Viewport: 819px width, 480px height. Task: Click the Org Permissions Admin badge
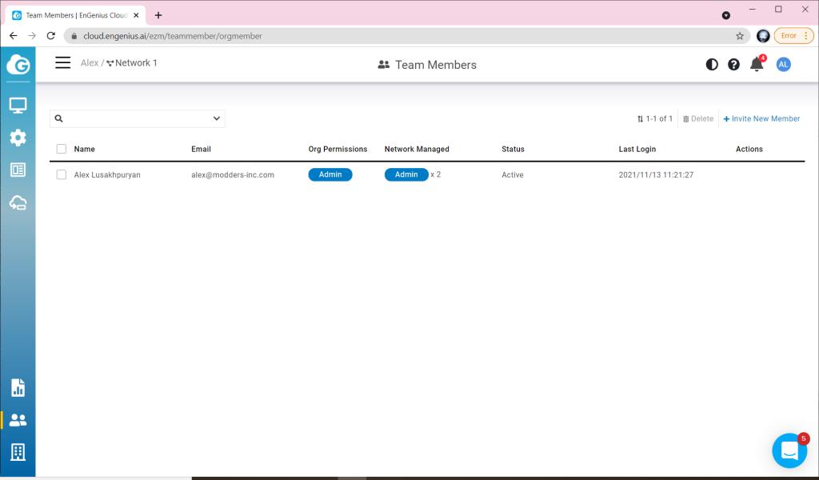pyautogui.click(x=330, y=174)
